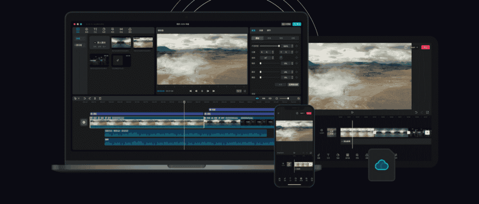The width and height of the screenshot is (479, 204).
Task: Open the Media tab icon in laptop editor
Action: point(78,30)
